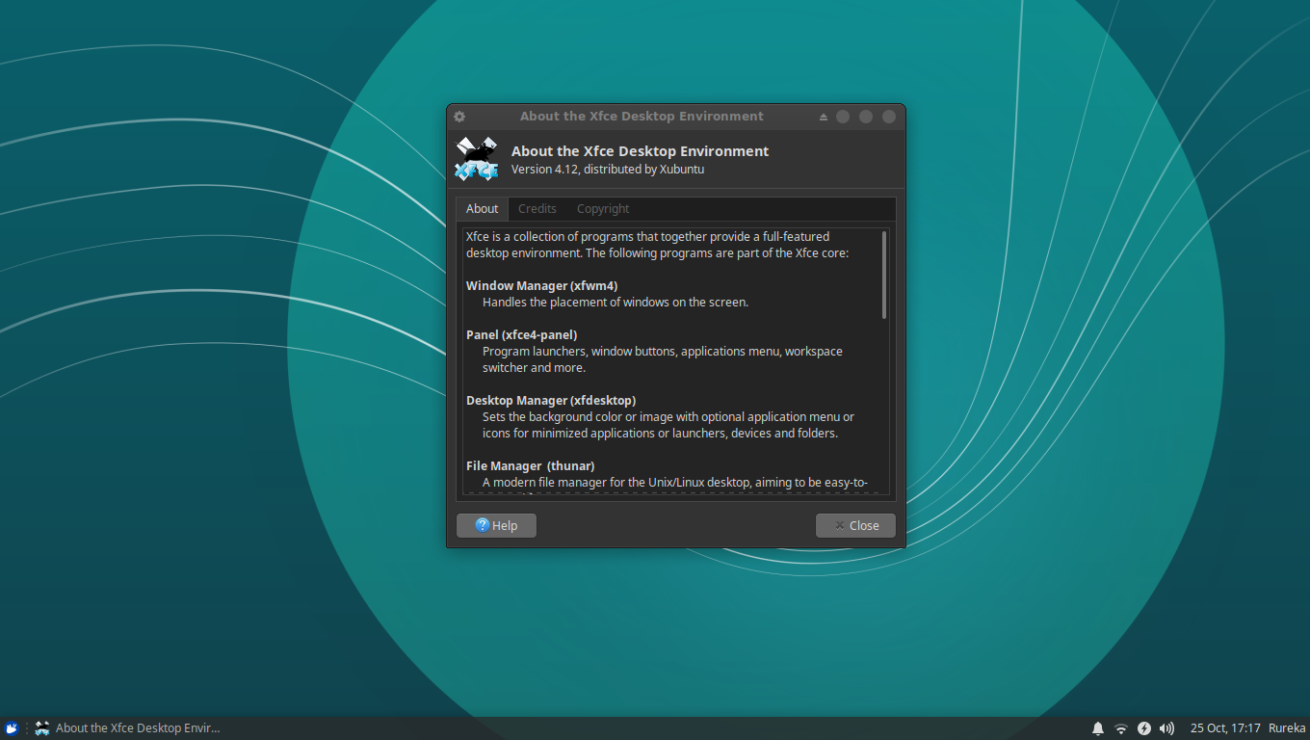
Task: Open the Rureka user menu on panel
Action: click(x=1287, y=728)
